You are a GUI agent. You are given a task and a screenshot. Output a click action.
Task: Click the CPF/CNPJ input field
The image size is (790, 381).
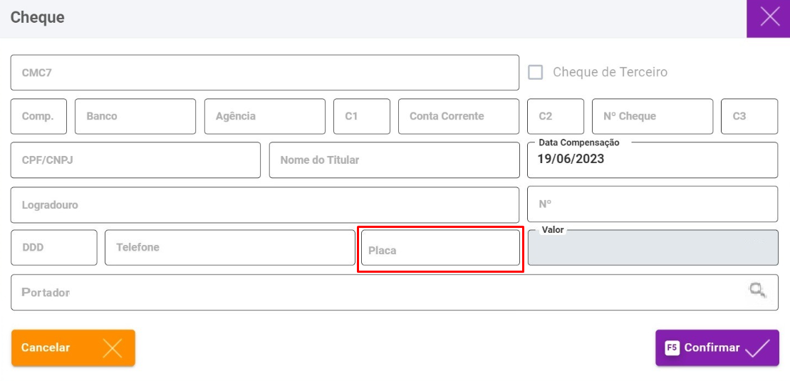click(135, 160)
